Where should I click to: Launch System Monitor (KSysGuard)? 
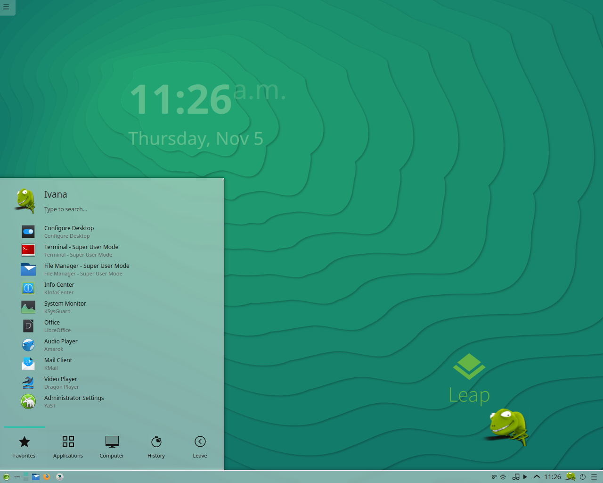pyautogui.click(x=112, y=307)
